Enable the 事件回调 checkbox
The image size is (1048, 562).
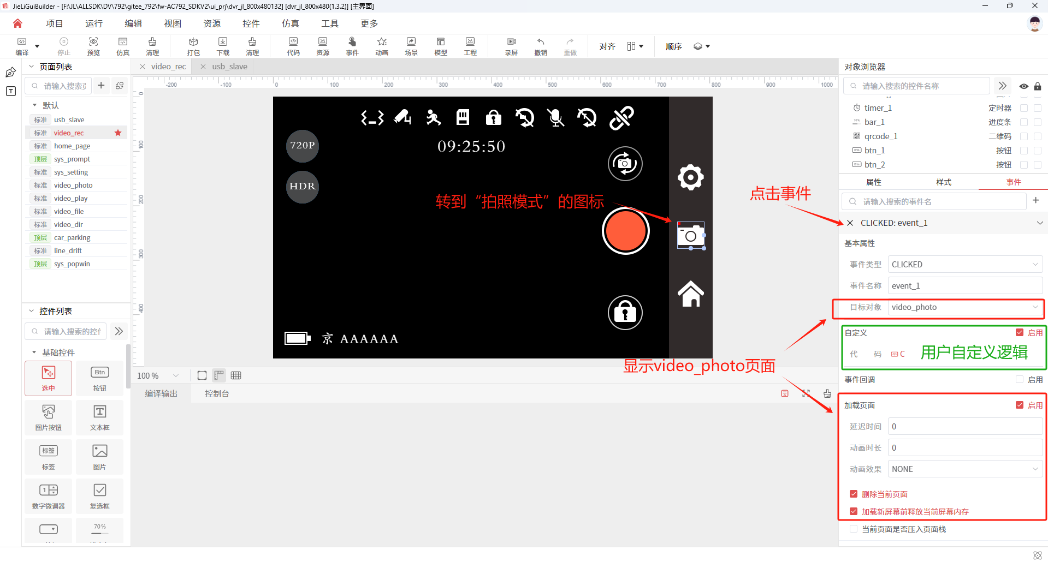click(x=1020, y=379)
